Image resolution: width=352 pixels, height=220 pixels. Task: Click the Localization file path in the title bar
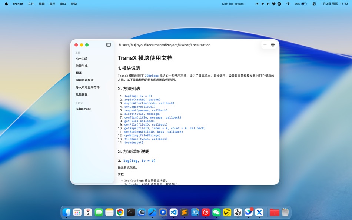[x=164, y=45]
